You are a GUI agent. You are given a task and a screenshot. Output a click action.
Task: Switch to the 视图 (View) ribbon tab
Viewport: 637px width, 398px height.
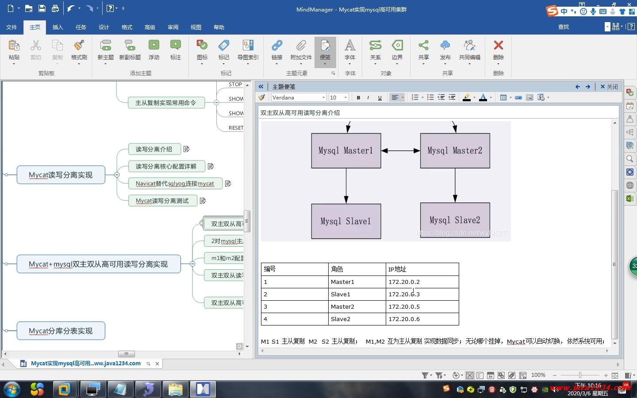coord(196,27)
